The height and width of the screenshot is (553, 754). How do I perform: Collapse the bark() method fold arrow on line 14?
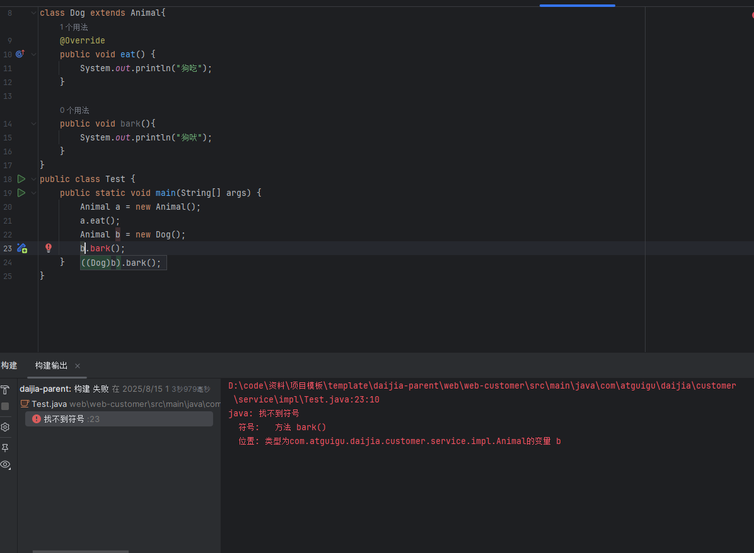point(33,123)
